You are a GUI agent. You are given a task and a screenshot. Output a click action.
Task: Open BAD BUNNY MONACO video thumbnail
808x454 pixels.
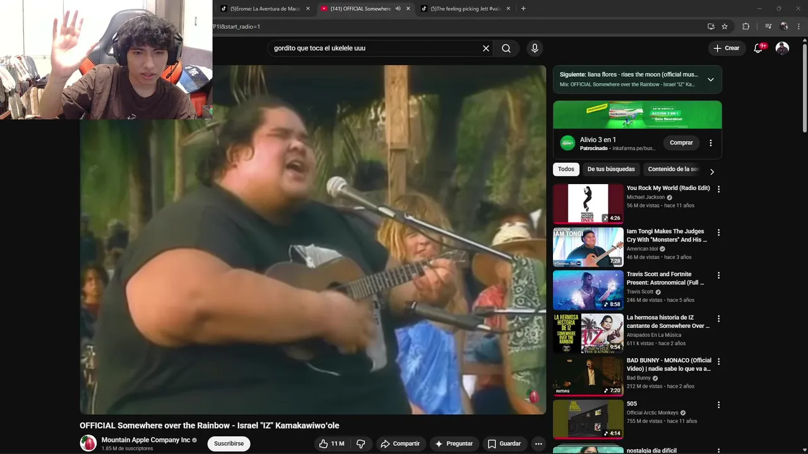(x=588, y=376)
